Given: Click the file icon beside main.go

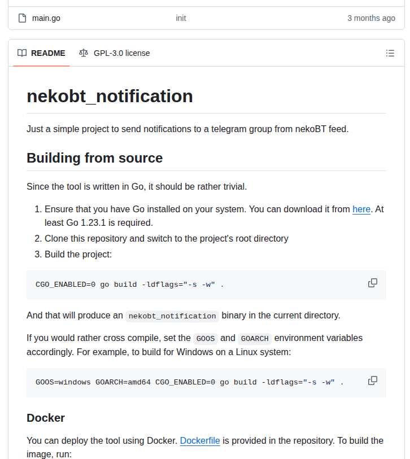Looking at the screenshot, I should pos(22,18).
